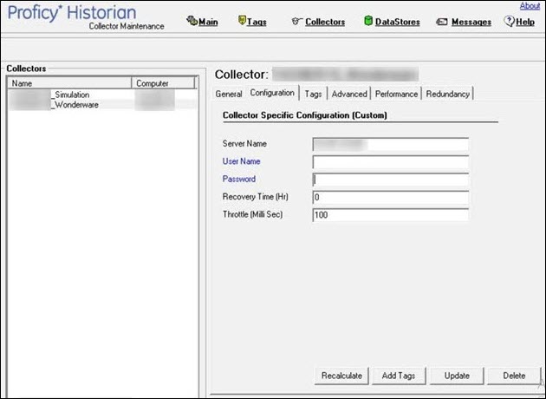Click the User Name input field
The width and height of the screenshot is (546, 399).
pyautogui.click(x=390, y=162)
